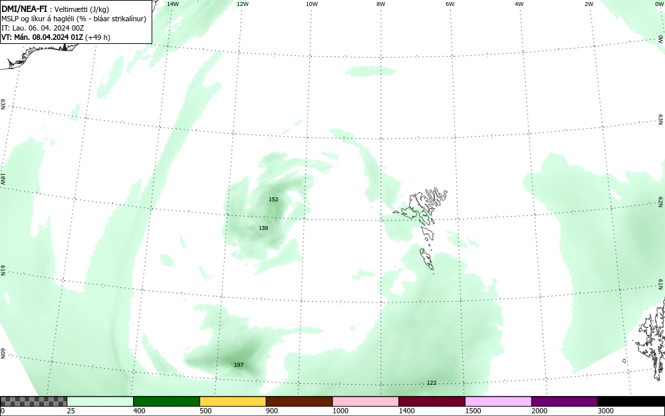Click the 10W longitude label
Image resolution: width=665 pixels, height=416 pixels.
[x=312, y=4]
